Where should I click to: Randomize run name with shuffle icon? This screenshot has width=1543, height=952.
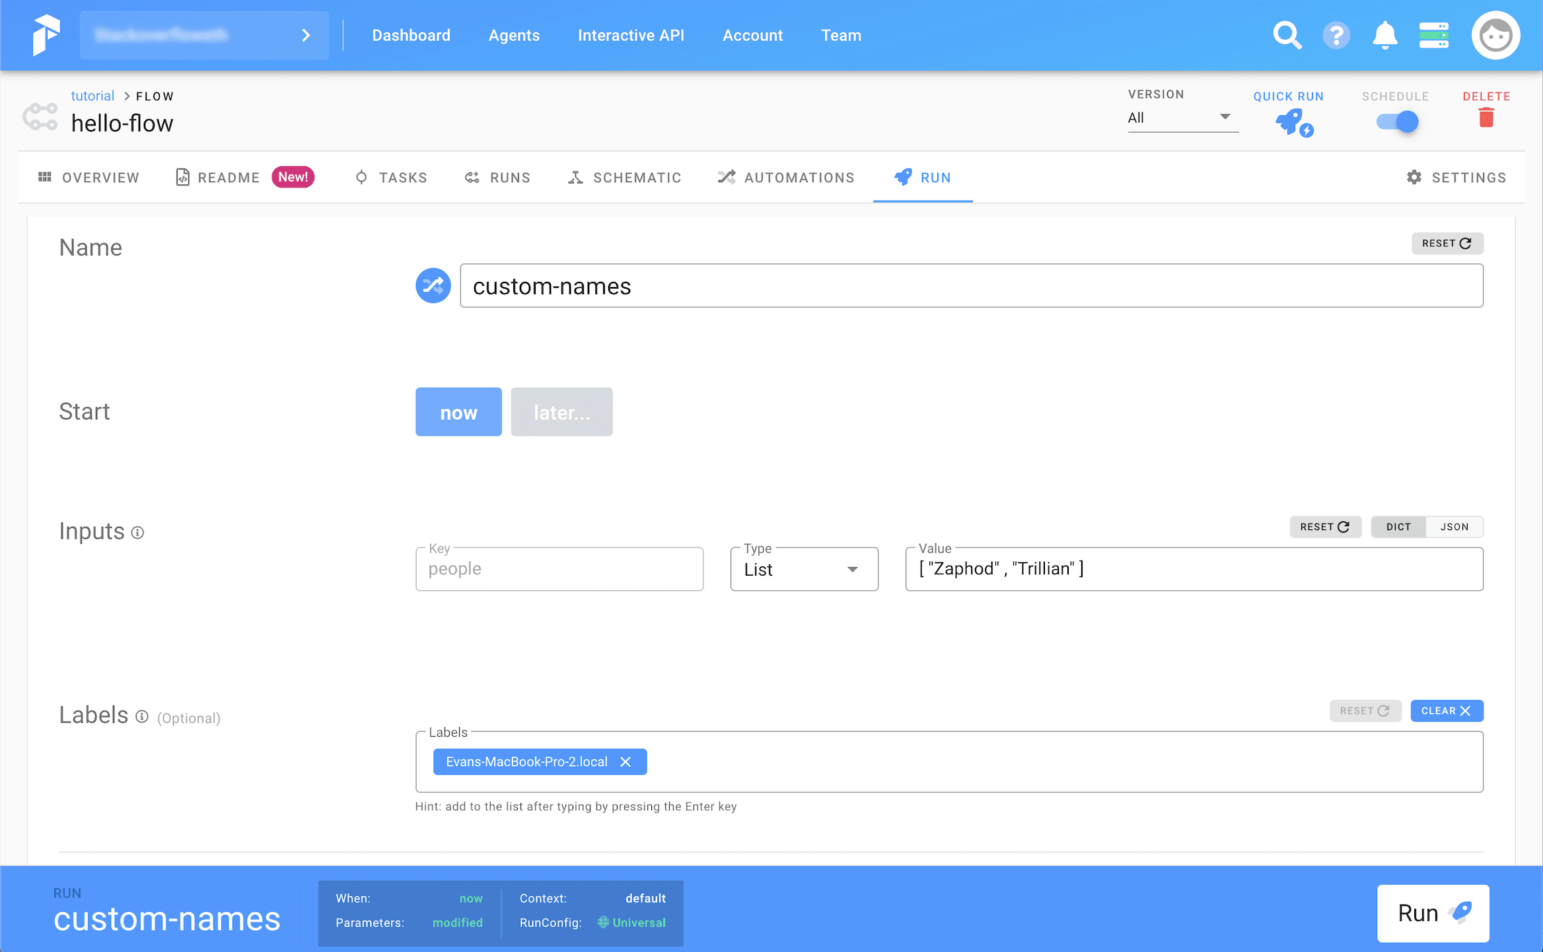433,285
